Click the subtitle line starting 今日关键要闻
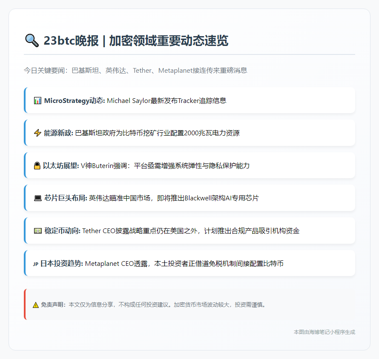Screen dimensions: 379x359 tap(135, 71)
